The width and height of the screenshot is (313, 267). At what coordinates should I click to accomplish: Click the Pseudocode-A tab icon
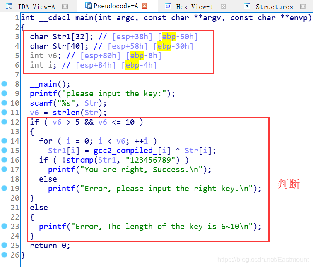coord(89,5)
